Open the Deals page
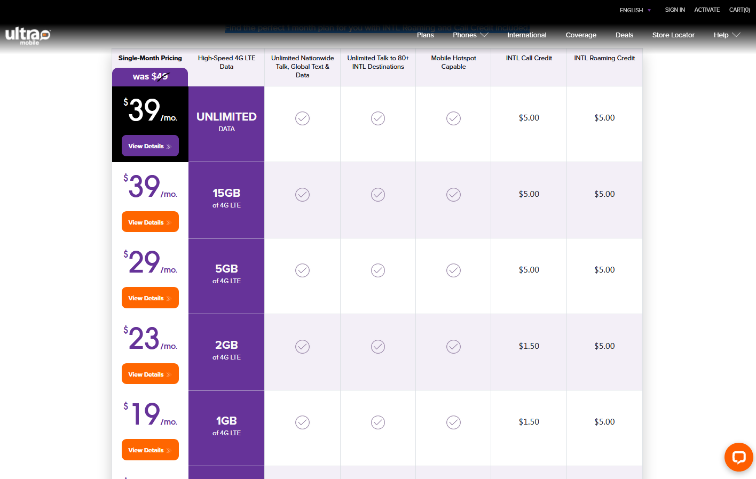This screenshot has height=479, width=756. click(x=624, y=35)
